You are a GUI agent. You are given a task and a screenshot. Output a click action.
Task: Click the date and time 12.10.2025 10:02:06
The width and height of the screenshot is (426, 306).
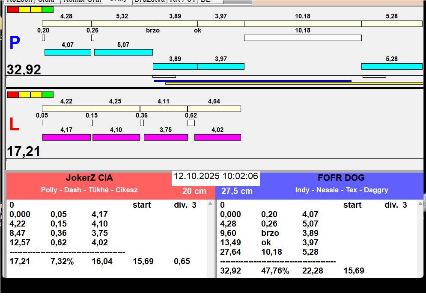[x=216, y=176]
